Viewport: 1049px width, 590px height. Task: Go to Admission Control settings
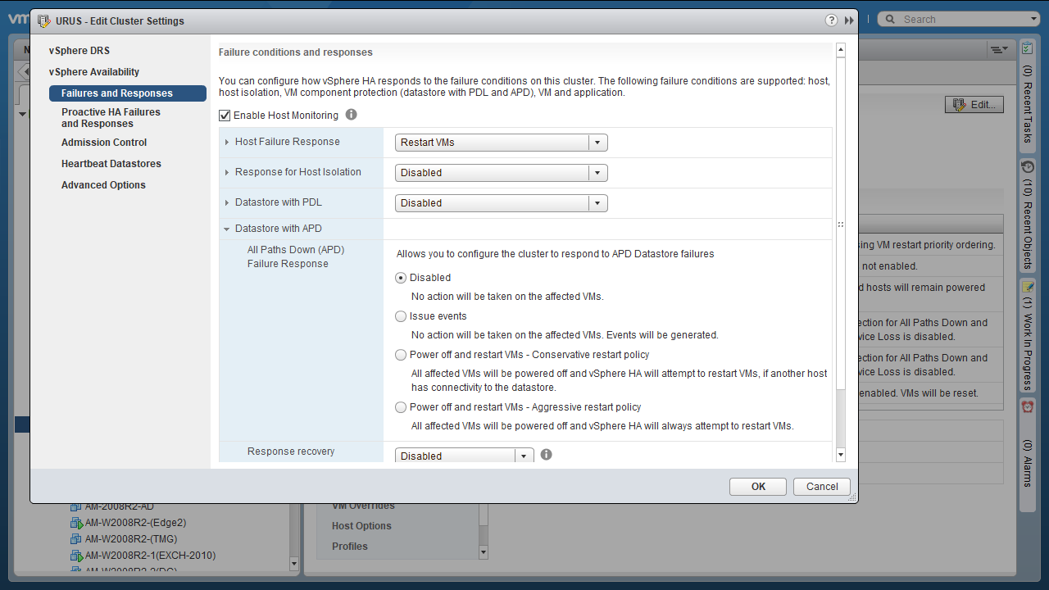104,143
